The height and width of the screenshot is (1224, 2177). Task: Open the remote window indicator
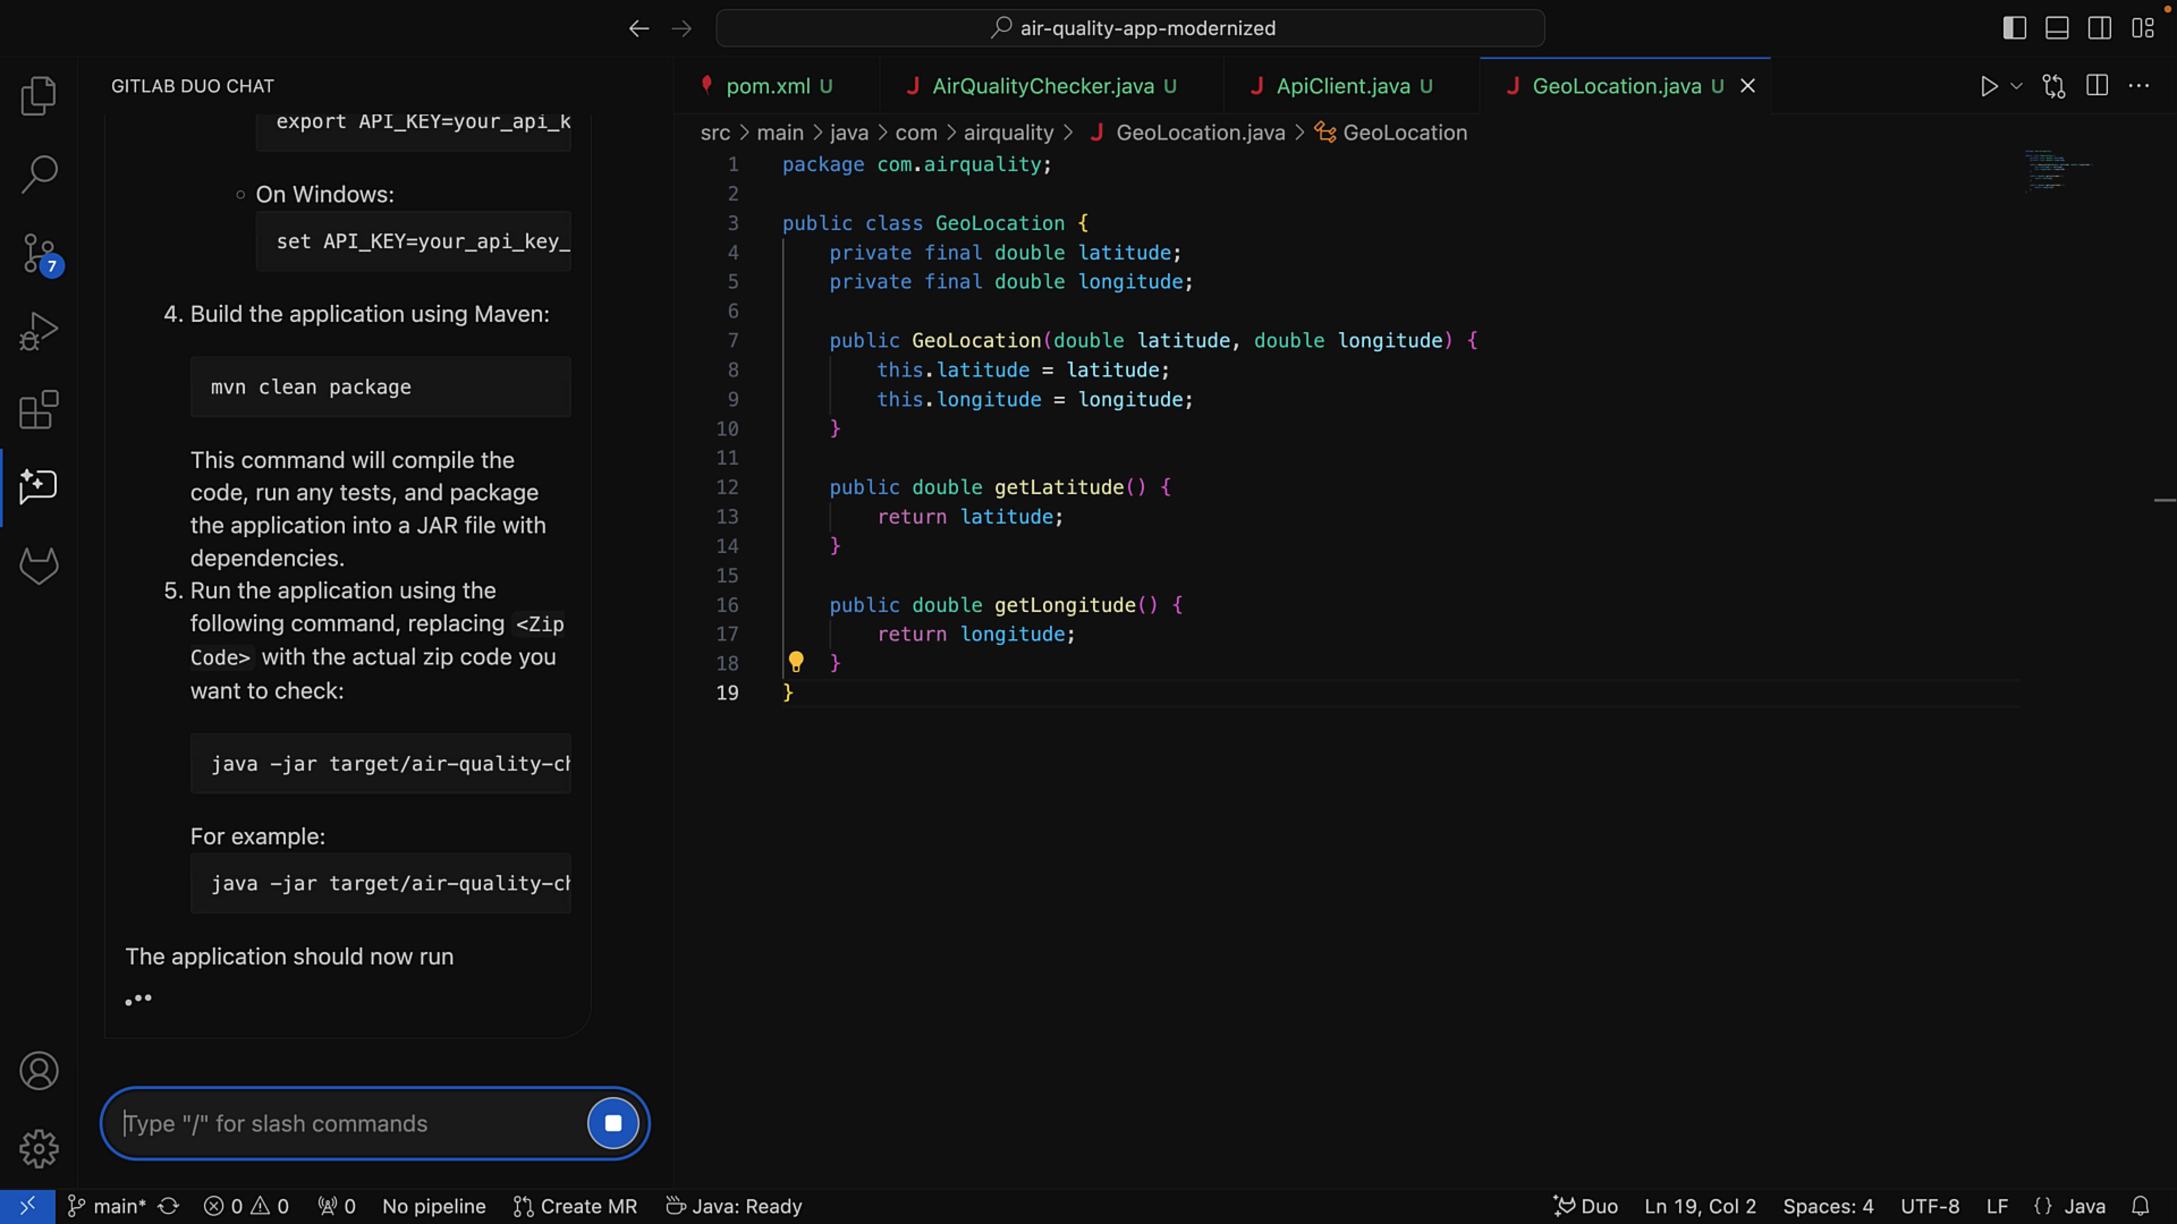tap(28, 1206)
